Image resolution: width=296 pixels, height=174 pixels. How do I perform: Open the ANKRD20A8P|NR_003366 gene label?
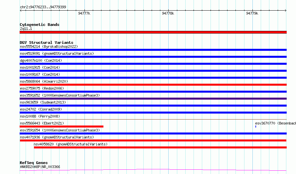tap(40, 167)
